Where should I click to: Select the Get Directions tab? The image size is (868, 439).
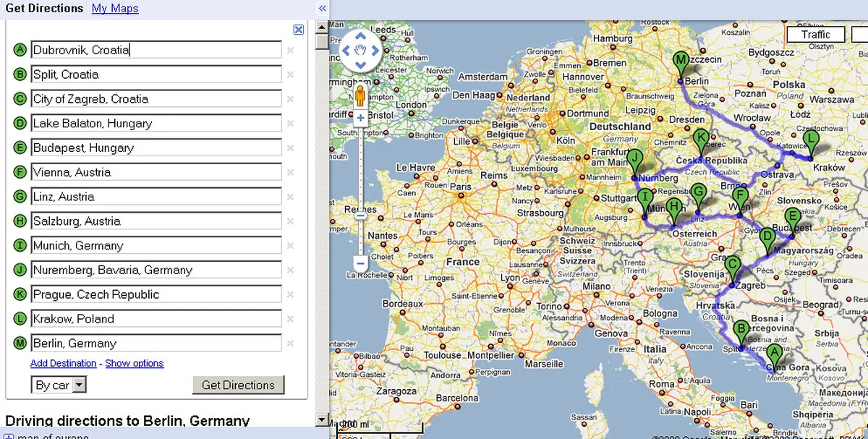pyautogui.click(x=44, y=9)
